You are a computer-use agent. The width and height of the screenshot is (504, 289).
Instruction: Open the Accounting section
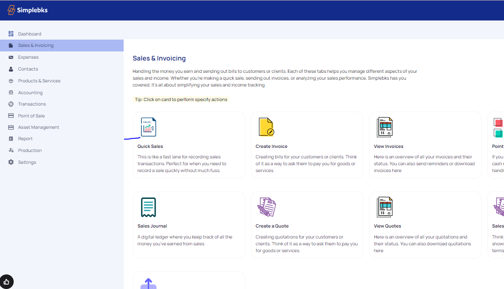tap(30, 92)
